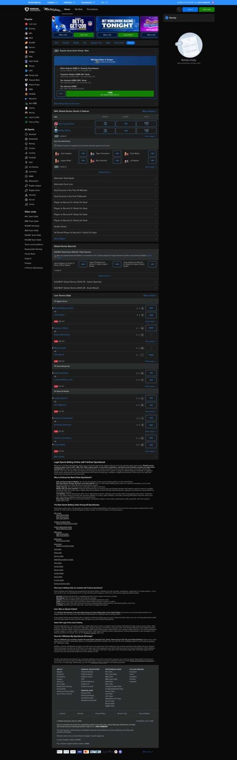Click the Log in button
This screenshot has width=237, height=760.
(x=190, y=9)
